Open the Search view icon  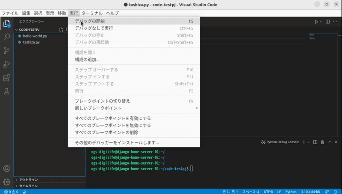click(6, 37)
